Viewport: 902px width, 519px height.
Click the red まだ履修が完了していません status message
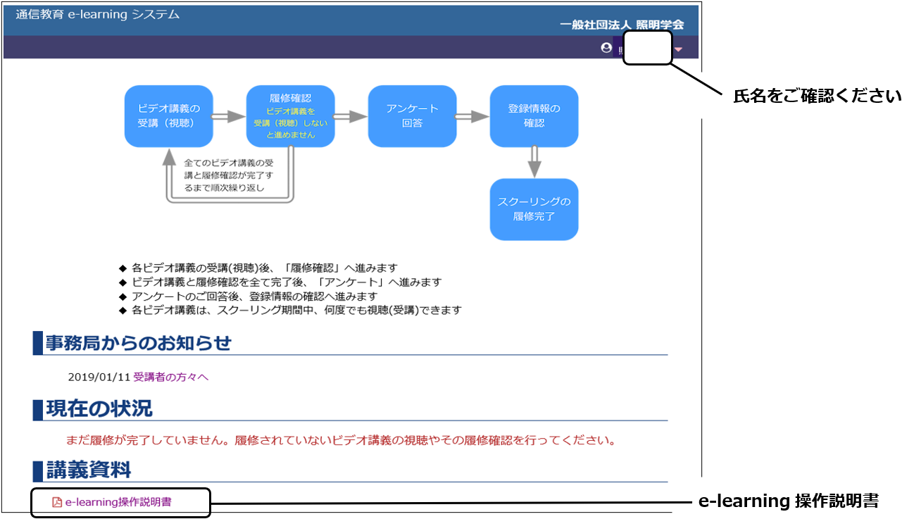pos(342,441)
